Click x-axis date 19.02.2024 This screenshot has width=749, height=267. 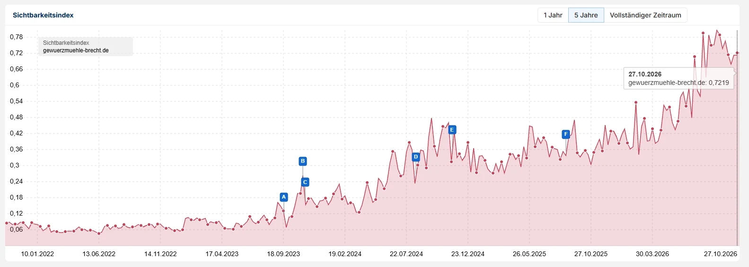click(345, 254)
